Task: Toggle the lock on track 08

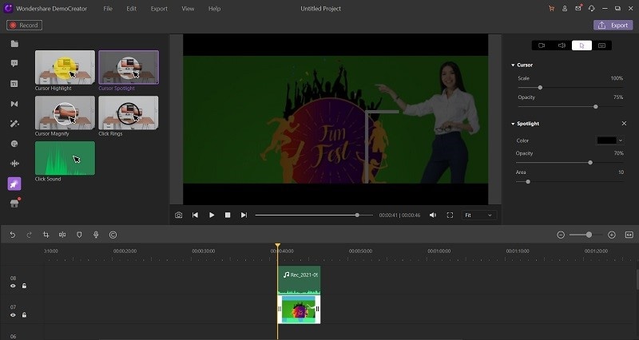Action: click(x=24, y=286)
